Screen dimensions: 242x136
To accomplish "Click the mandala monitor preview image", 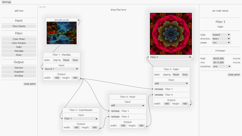I will [171, 34].
